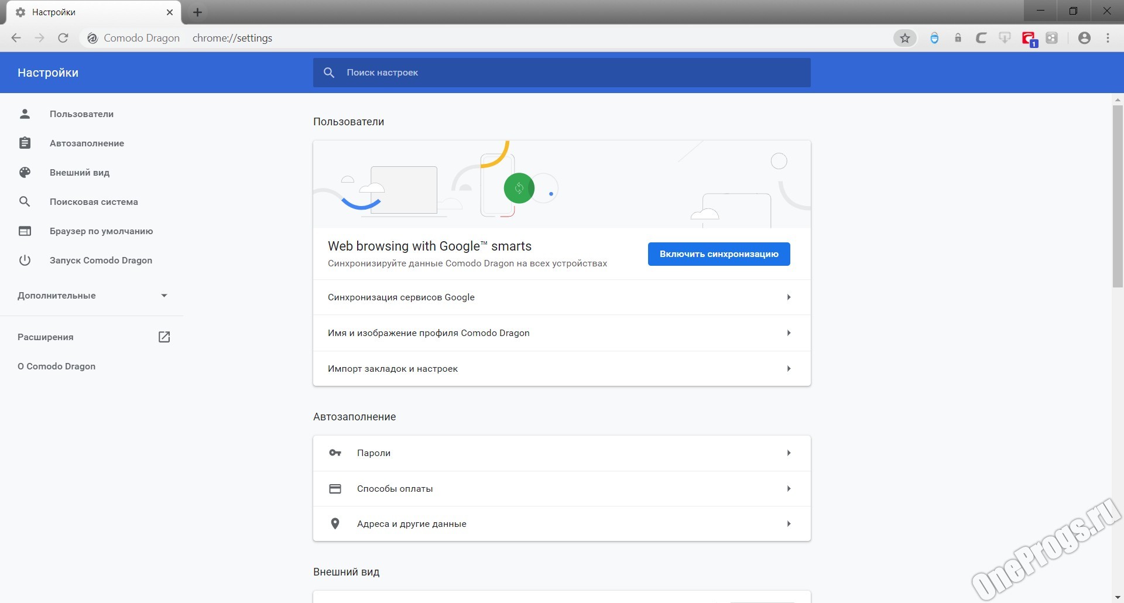Select Запуск Comodo Dragon in sidebar
The width and height of the screenshot is (1124, 603).
[x=101, y=261]
